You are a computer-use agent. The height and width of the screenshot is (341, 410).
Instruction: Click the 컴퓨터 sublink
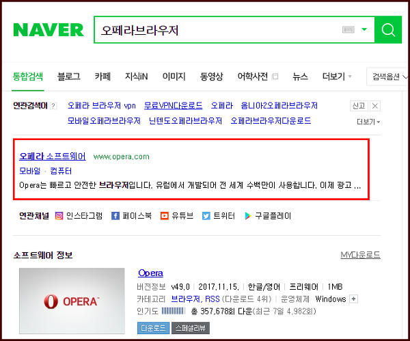[x=61, y=171]
